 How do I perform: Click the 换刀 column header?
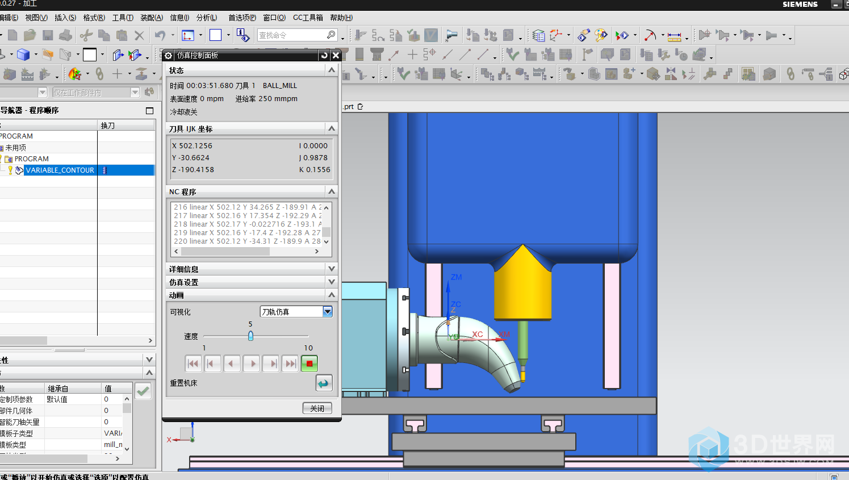(126, 126)
